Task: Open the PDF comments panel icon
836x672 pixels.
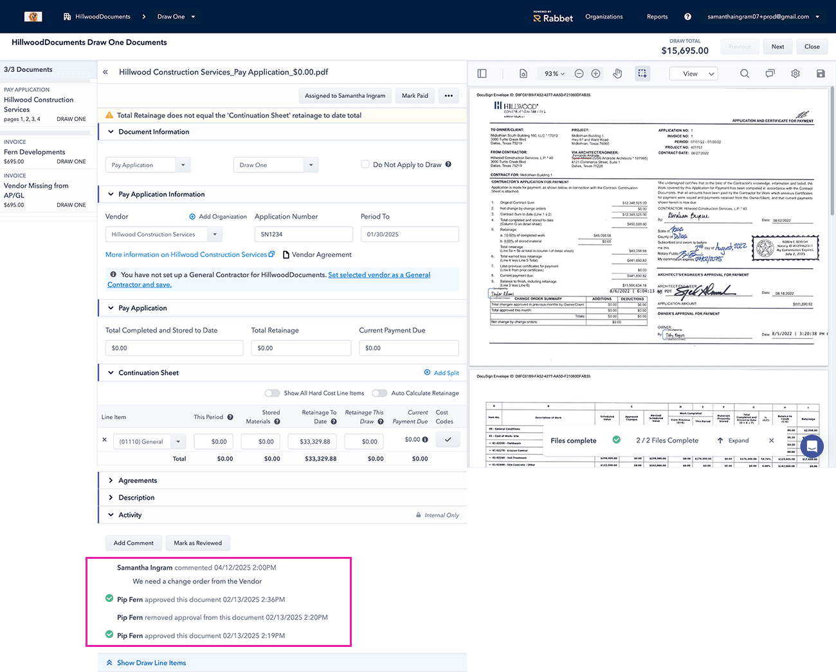Action: pos(770,74)
